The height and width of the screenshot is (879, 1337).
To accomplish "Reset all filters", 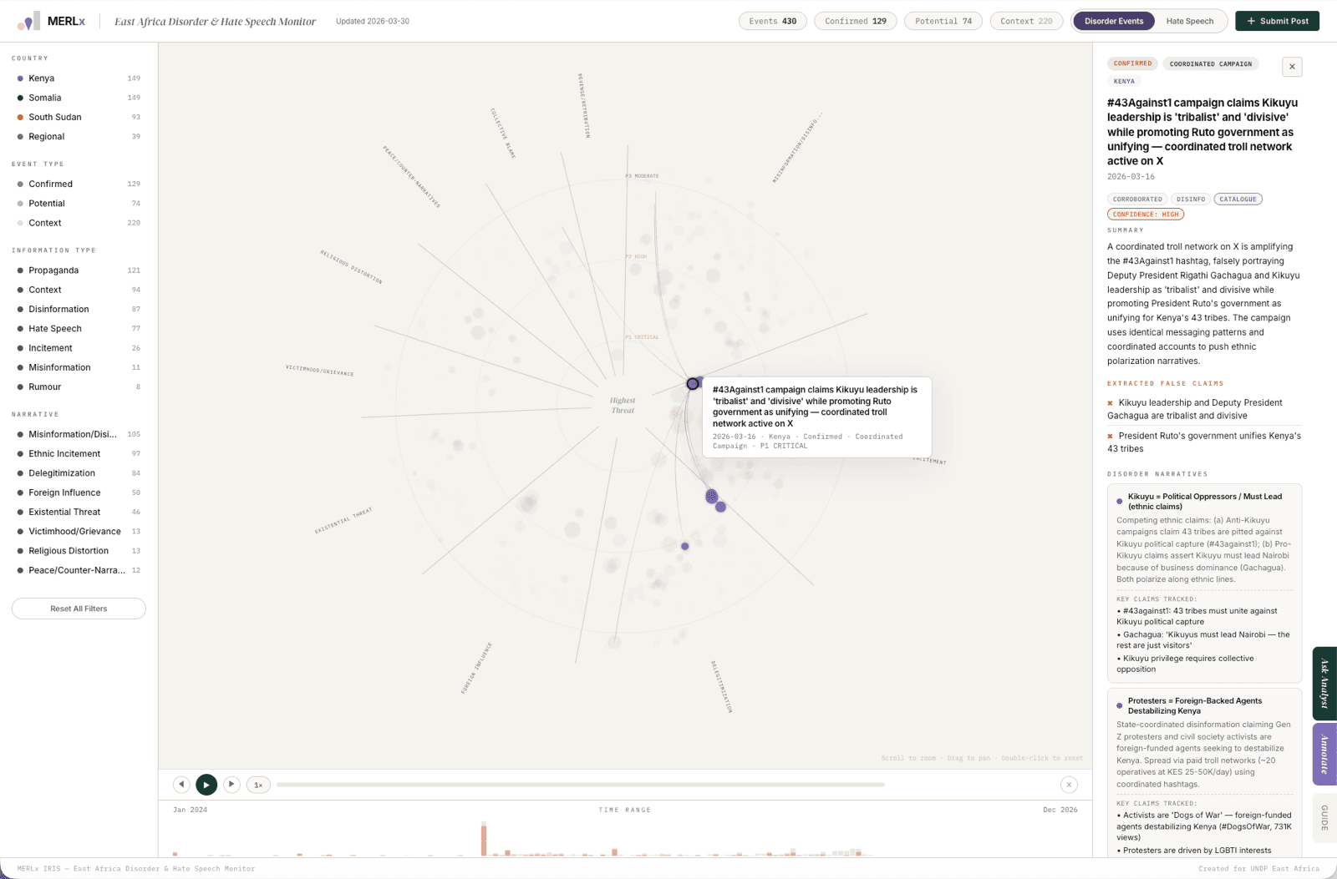I will tap(79, 609).
